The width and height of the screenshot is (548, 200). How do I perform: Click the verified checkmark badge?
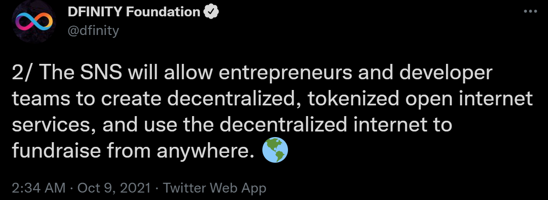(x=211, y=12)
